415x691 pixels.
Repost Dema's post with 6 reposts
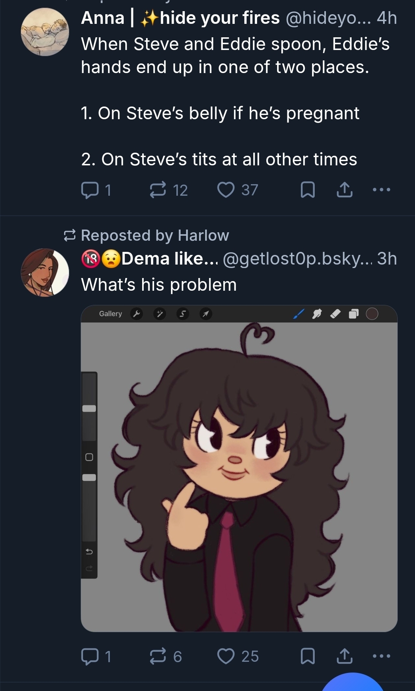158,656
